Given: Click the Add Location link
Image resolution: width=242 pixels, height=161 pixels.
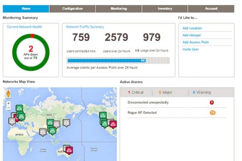Looking at the screenshot, I should click(x=192, y=28).
